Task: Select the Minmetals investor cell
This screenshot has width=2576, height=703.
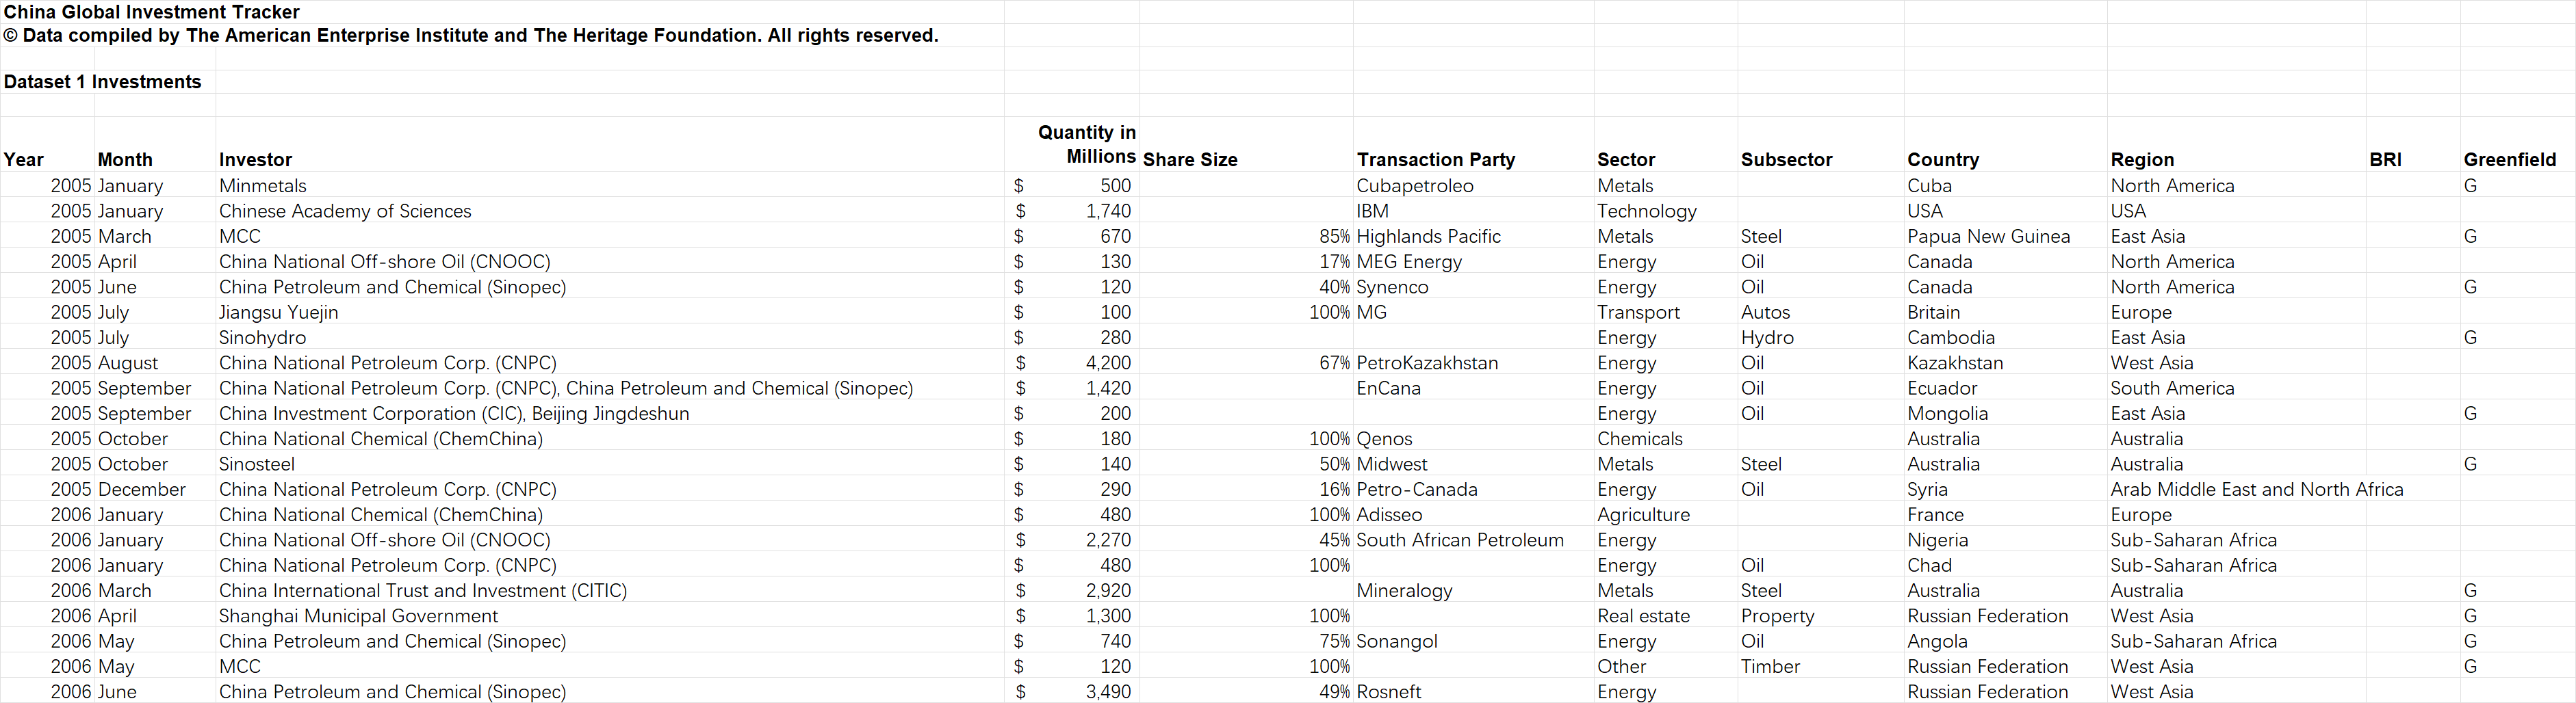Action: 263,186
